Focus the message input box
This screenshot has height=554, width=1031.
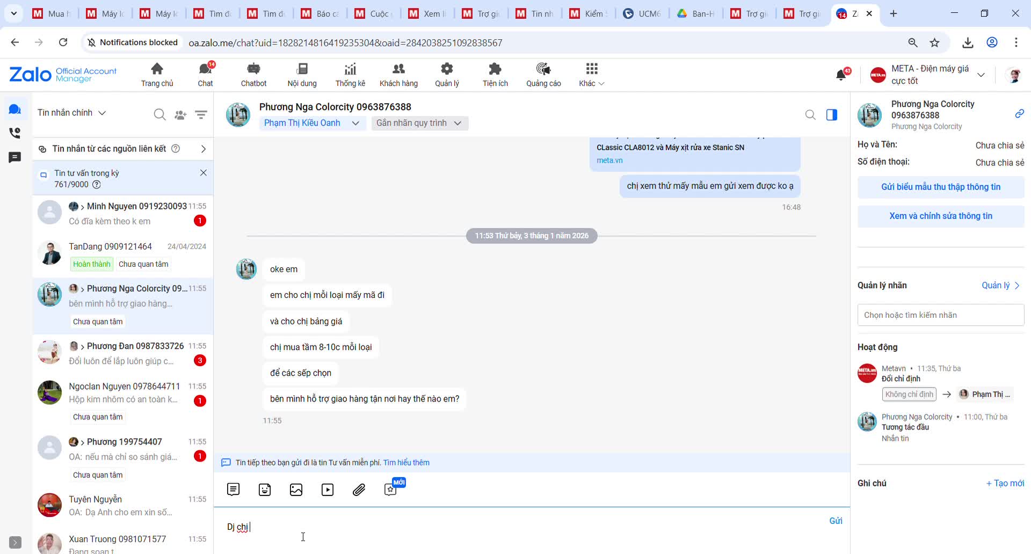click(521, 527)
